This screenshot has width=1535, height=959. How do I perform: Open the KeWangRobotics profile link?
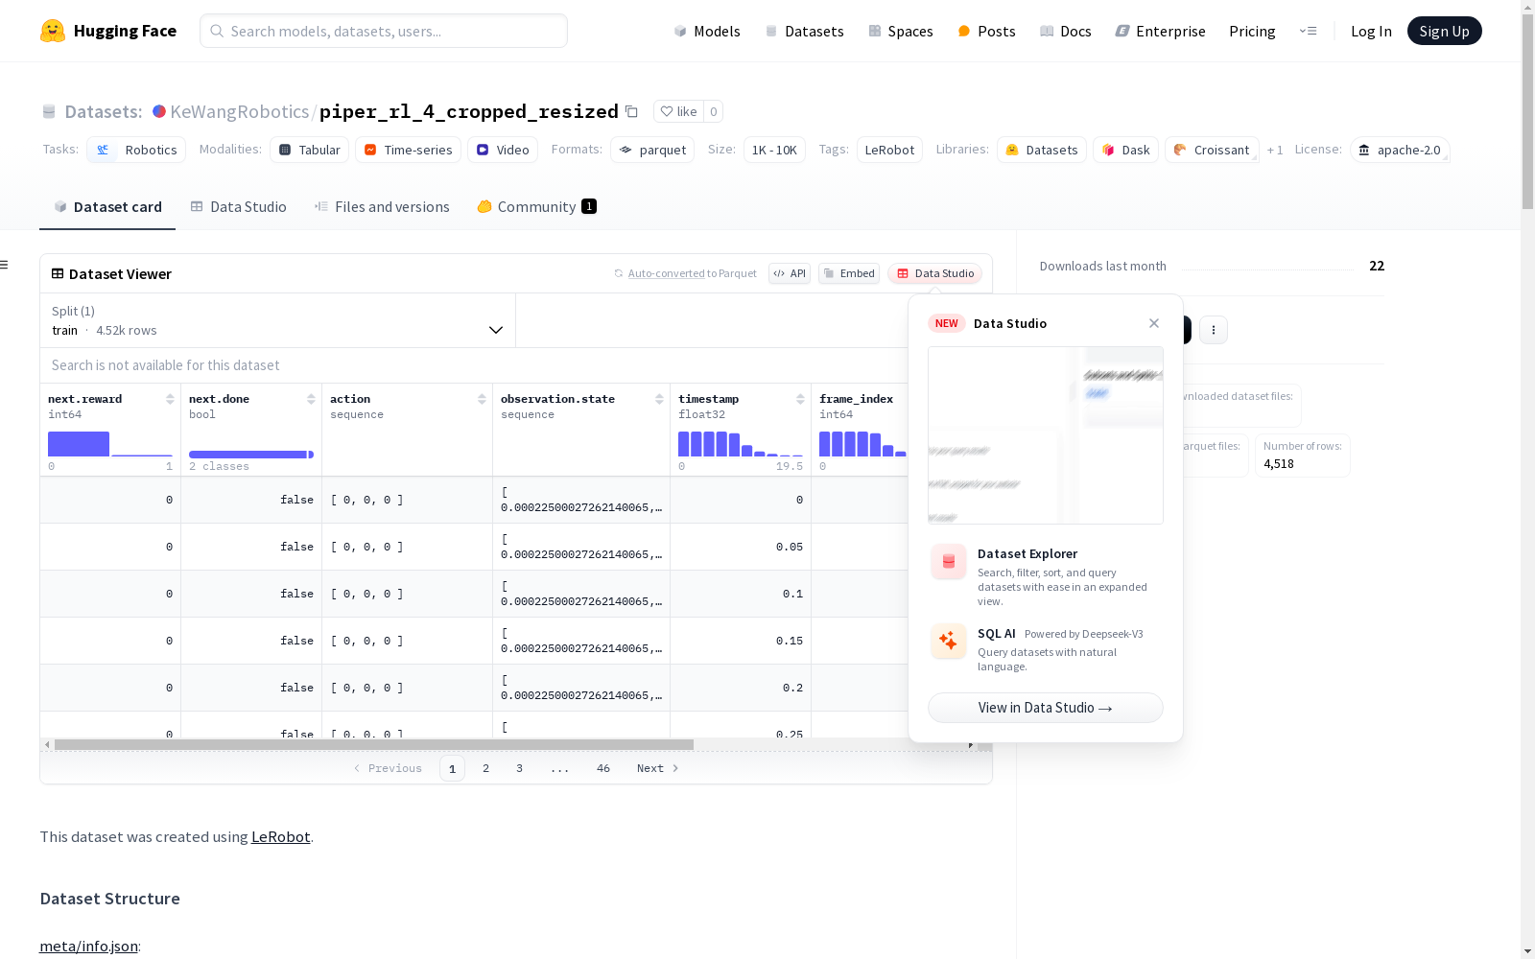pyautogui.click(x=240, y=111)
